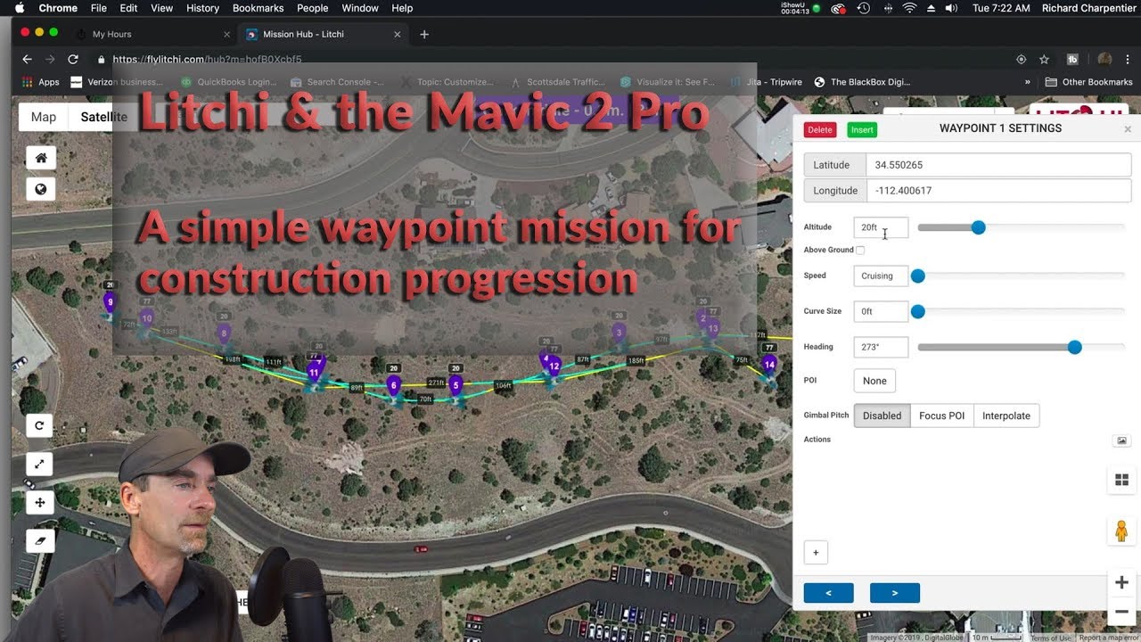Open the grid layout icon
1141x642 pixels.
[x=1121, y=480]
